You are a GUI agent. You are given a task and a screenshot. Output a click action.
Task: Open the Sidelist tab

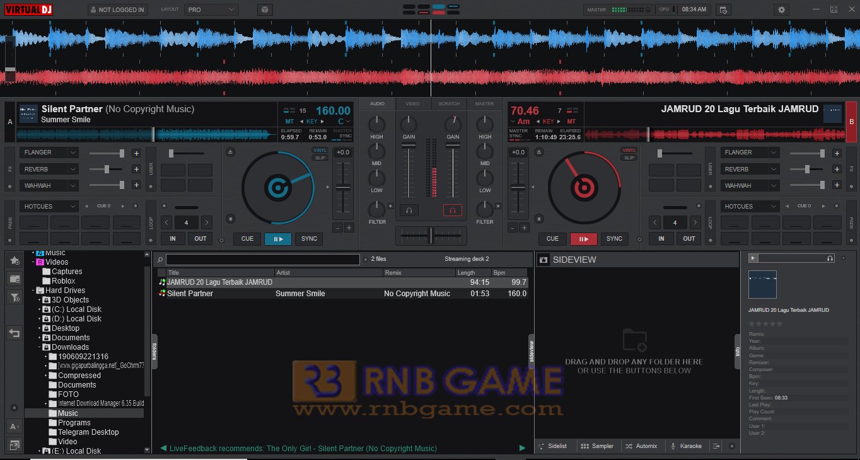(x=552, y=446)
